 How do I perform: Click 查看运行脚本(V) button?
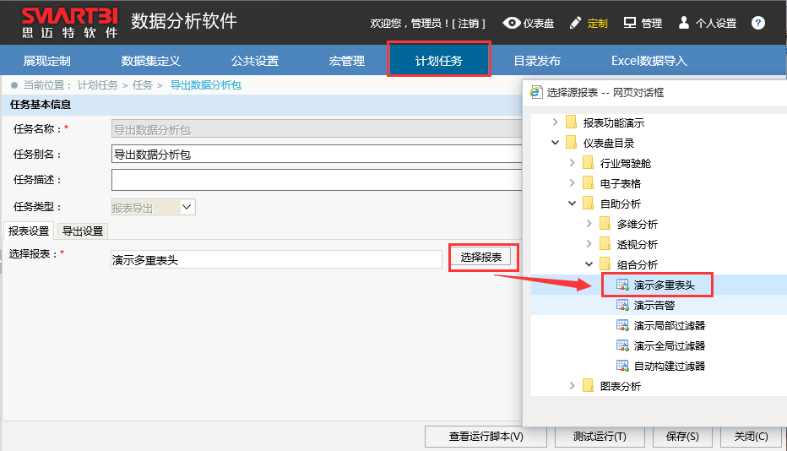(486, 437)
